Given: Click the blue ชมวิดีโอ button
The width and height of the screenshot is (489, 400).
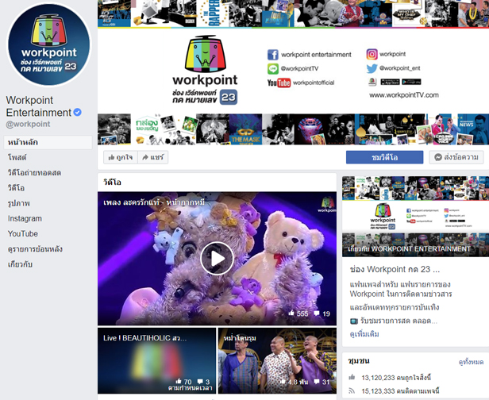Looking at the screenshot, I should [384, 157].
